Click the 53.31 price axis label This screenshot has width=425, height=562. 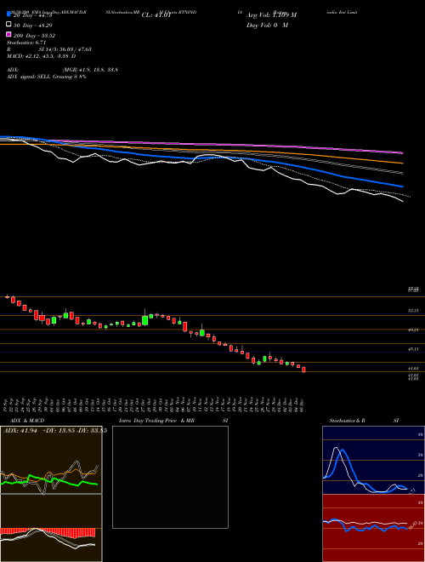click(413, 311)
